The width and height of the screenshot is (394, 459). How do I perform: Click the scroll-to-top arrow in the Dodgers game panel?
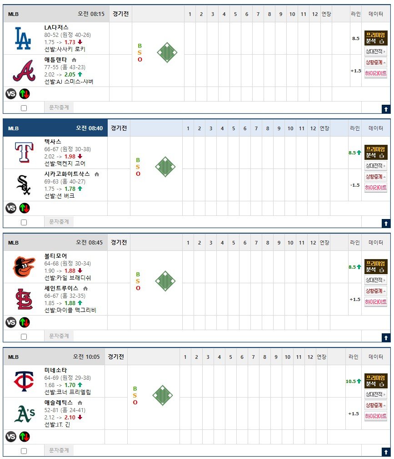point(386,109)
